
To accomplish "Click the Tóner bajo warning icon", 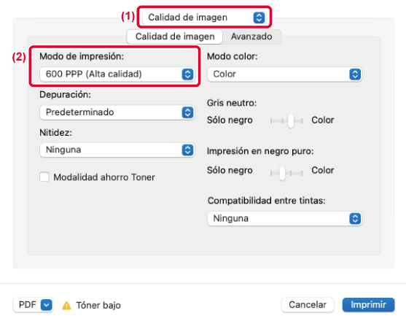I will point(66,306).
